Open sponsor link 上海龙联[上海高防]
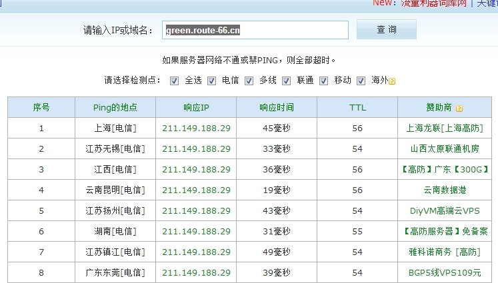This screenshot has width=498, height=283. click(x=444, y=128)
